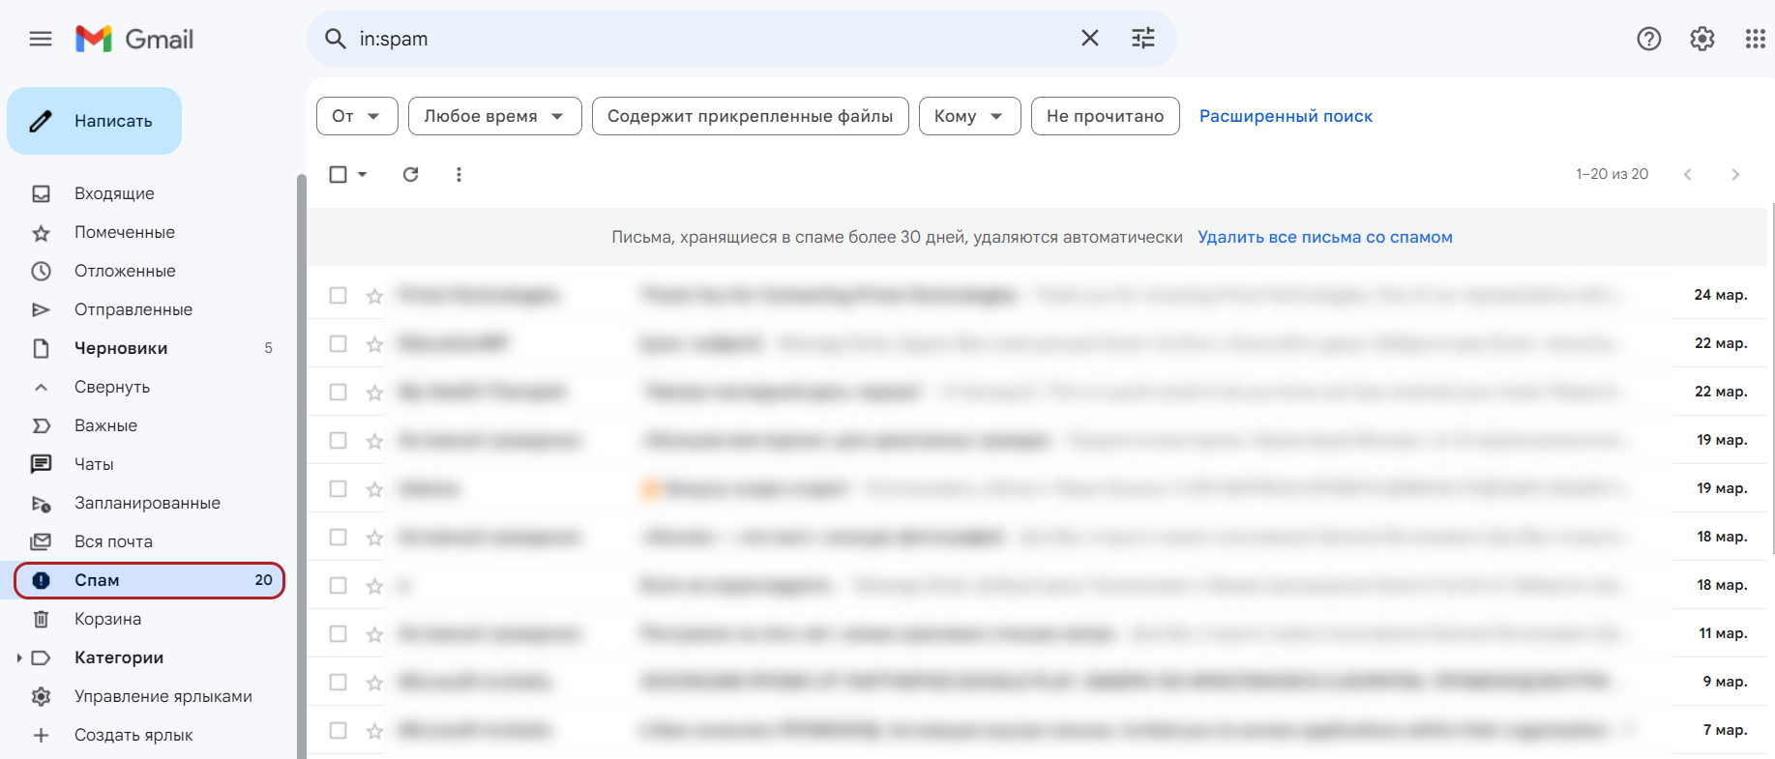
Task: Click the Управление ярлыками gear icon
Action: (x=41, y=696)
